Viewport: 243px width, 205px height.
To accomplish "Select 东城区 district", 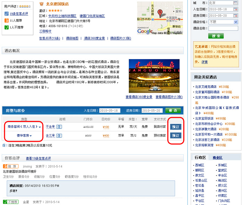I will tap(223, 165).
